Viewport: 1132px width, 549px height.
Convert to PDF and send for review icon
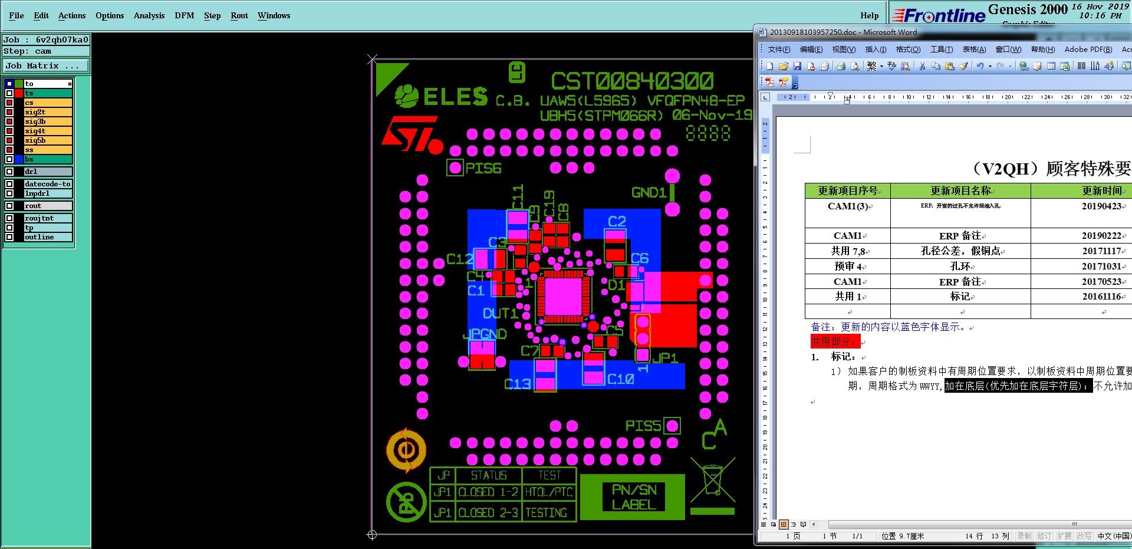click(783, 82)
